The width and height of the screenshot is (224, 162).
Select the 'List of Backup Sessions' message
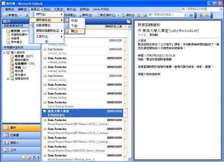coord(82,104)
